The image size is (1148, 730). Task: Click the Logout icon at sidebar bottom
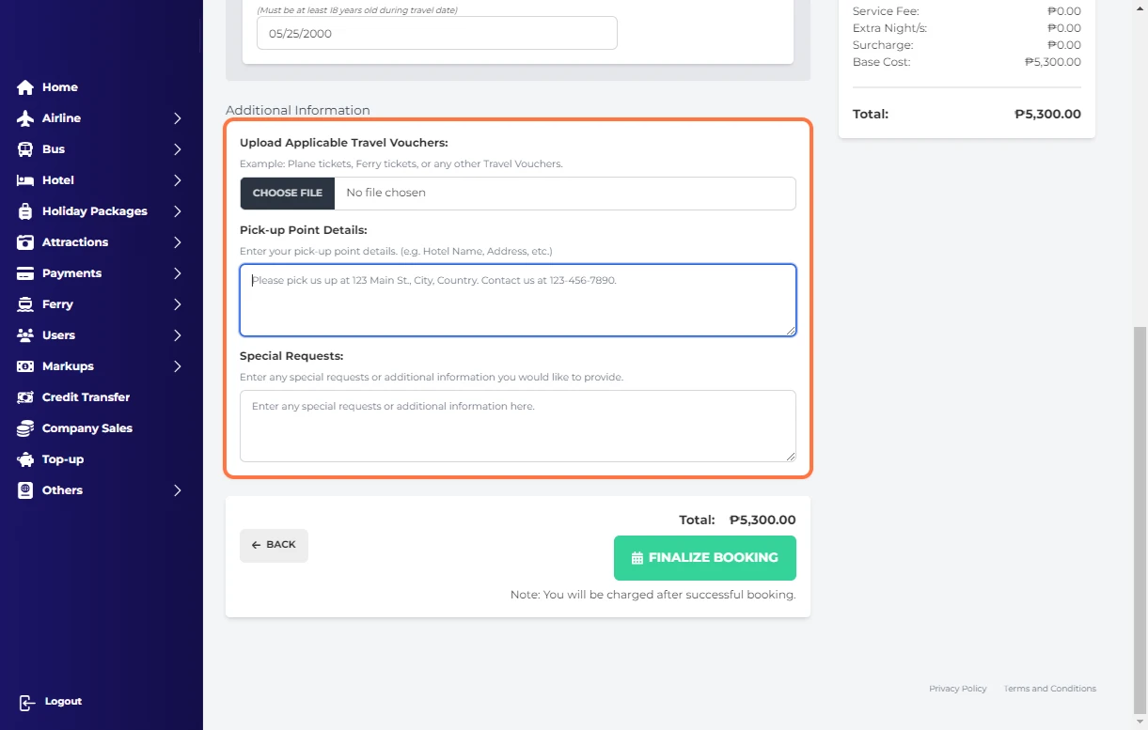click(26, 702)
